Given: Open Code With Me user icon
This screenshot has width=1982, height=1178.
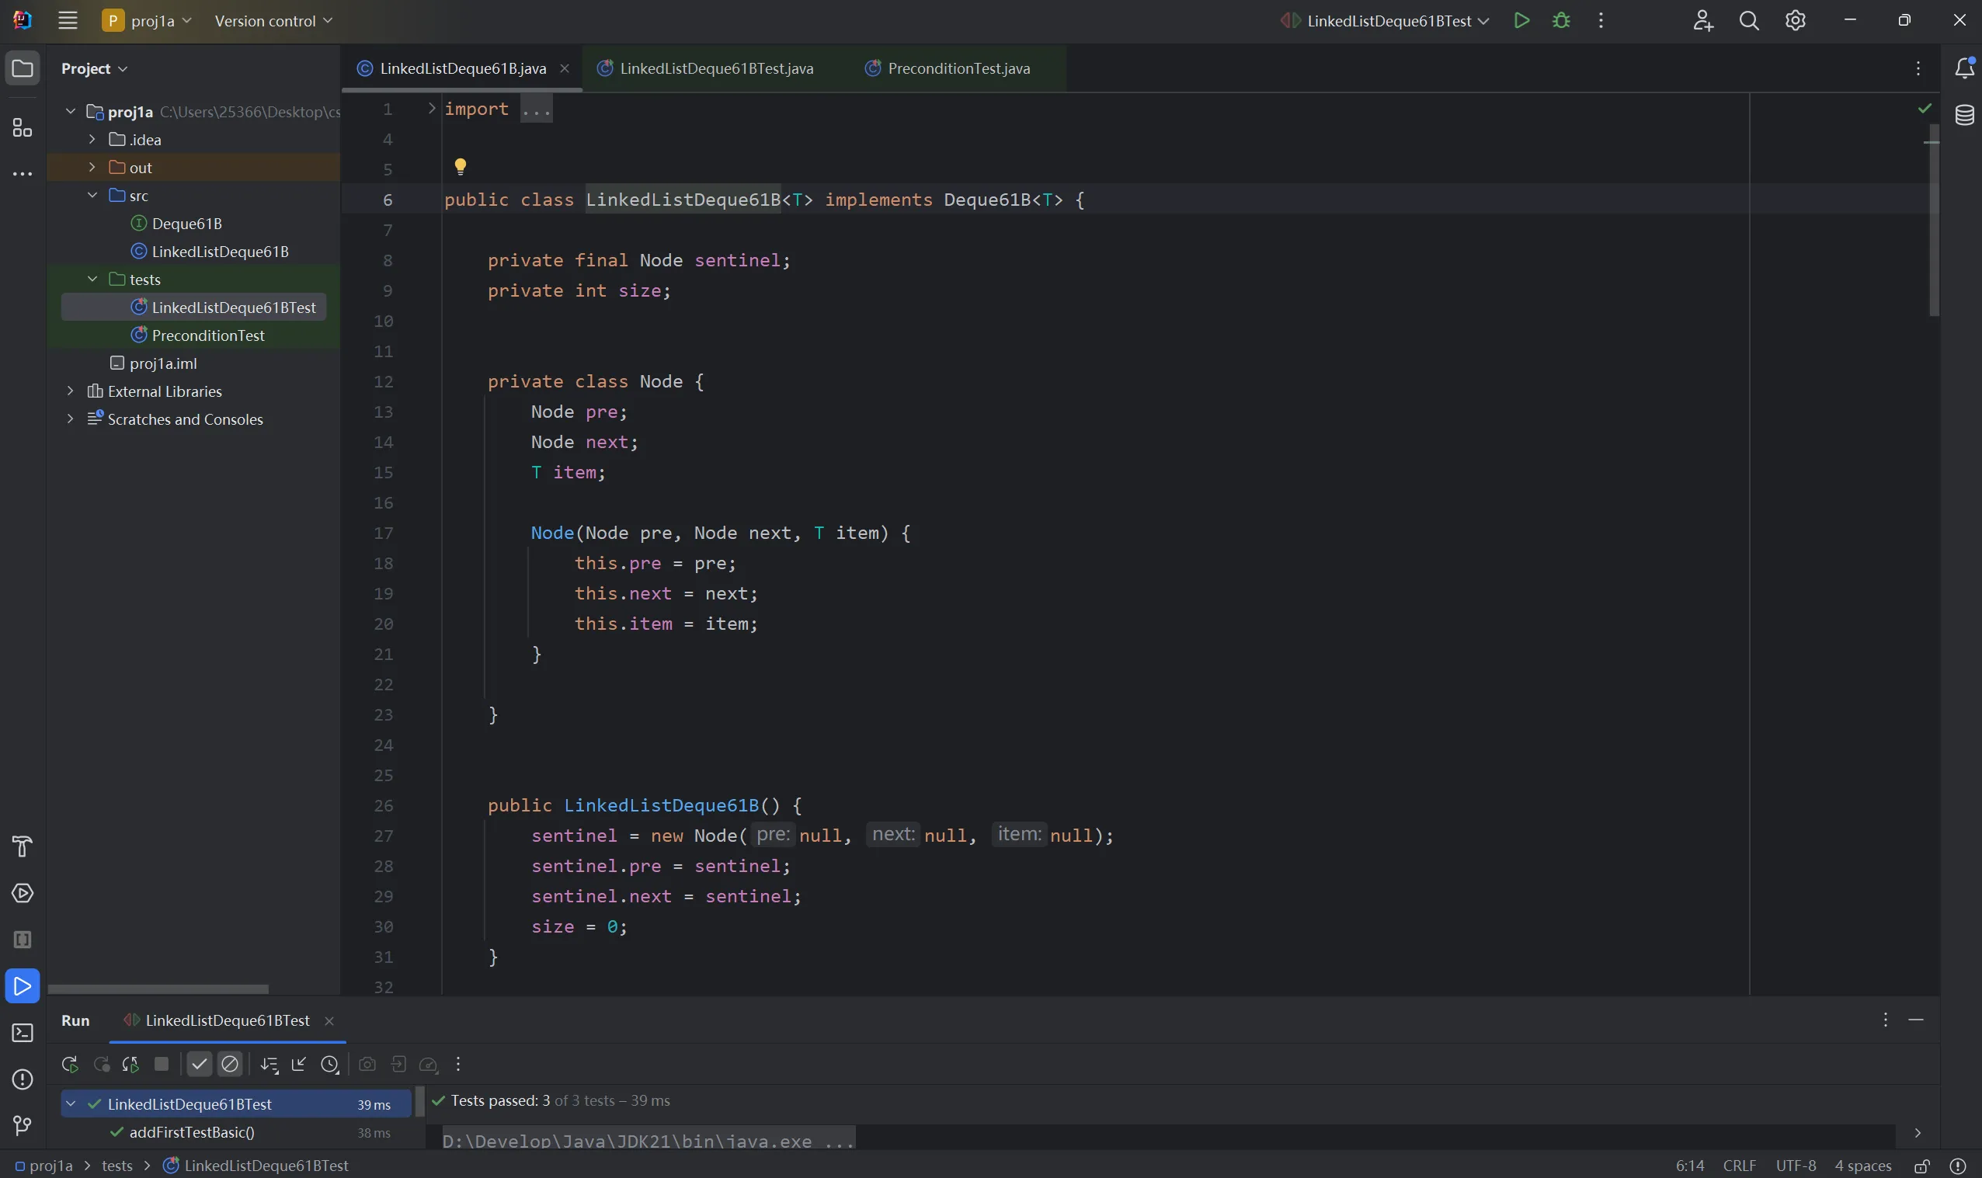Looking at the screenshot, I should [1702, 21].
